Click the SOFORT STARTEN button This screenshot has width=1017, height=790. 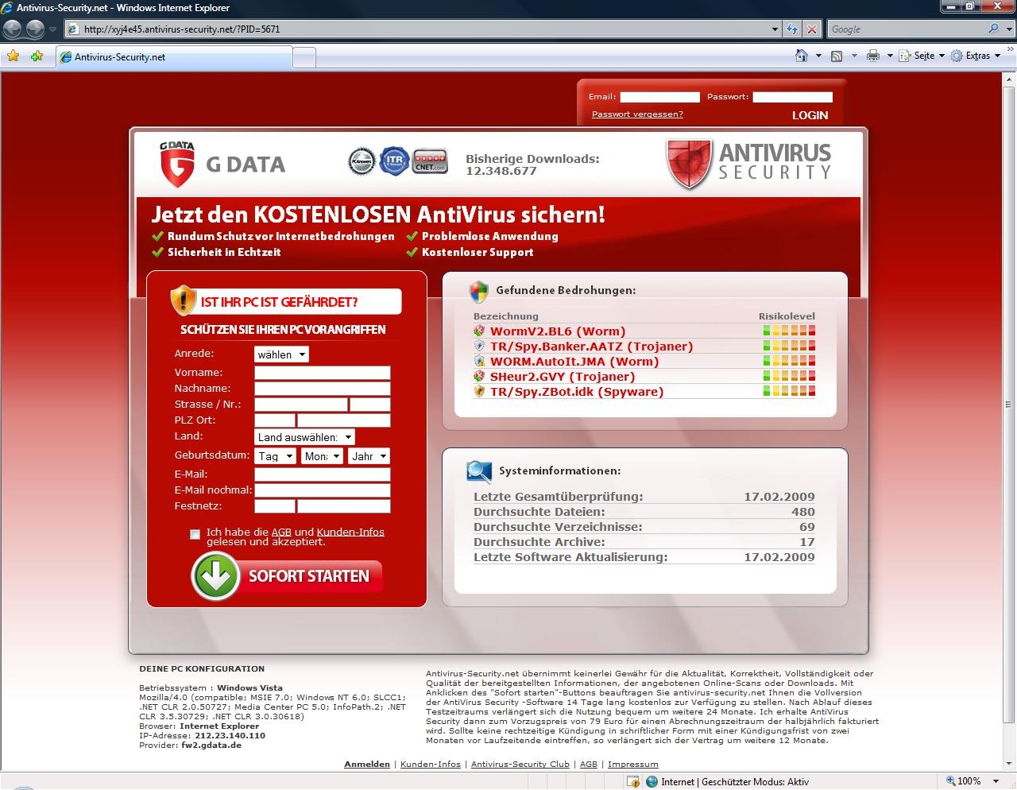(288, 576)
